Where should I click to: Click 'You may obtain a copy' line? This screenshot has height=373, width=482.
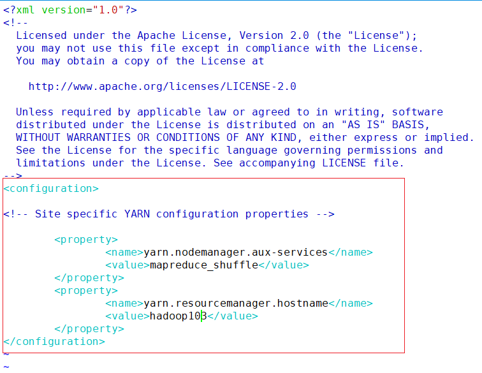coord(140,61)
